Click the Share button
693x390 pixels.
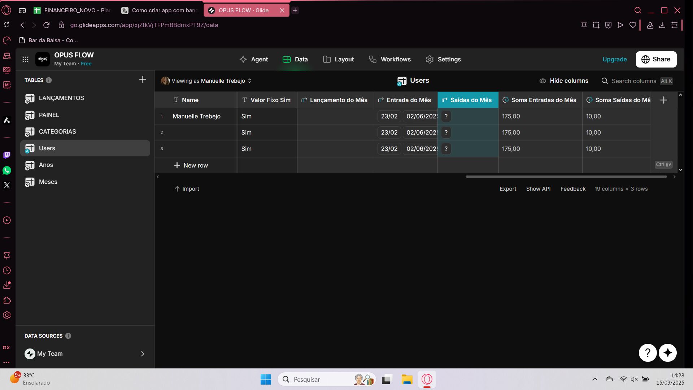point(656,59)
